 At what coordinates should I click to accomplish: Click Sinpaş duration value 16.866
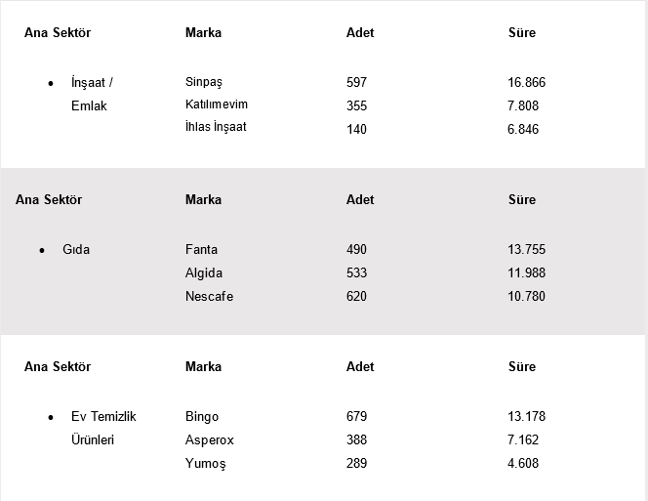[x=527, y=82]
